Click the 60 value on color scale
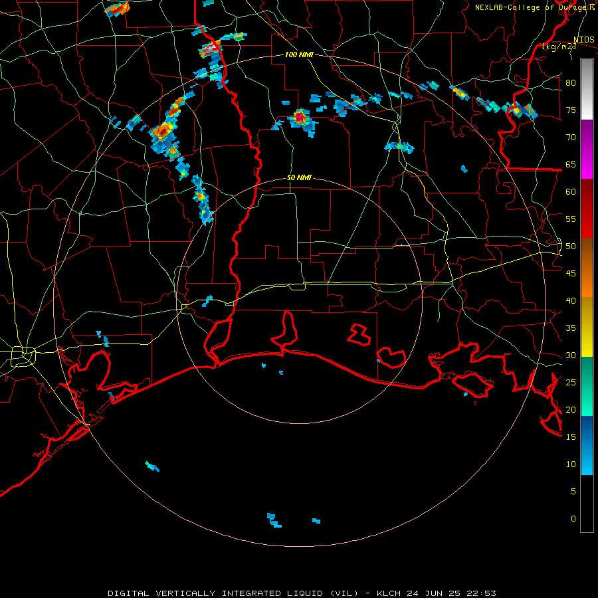Screen dimensions: 598x598 tap(571, 192)
